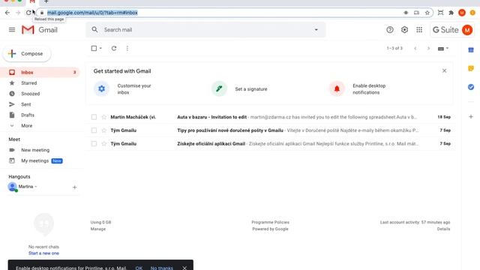Click Set a signature pen icon

pos(219,88)
